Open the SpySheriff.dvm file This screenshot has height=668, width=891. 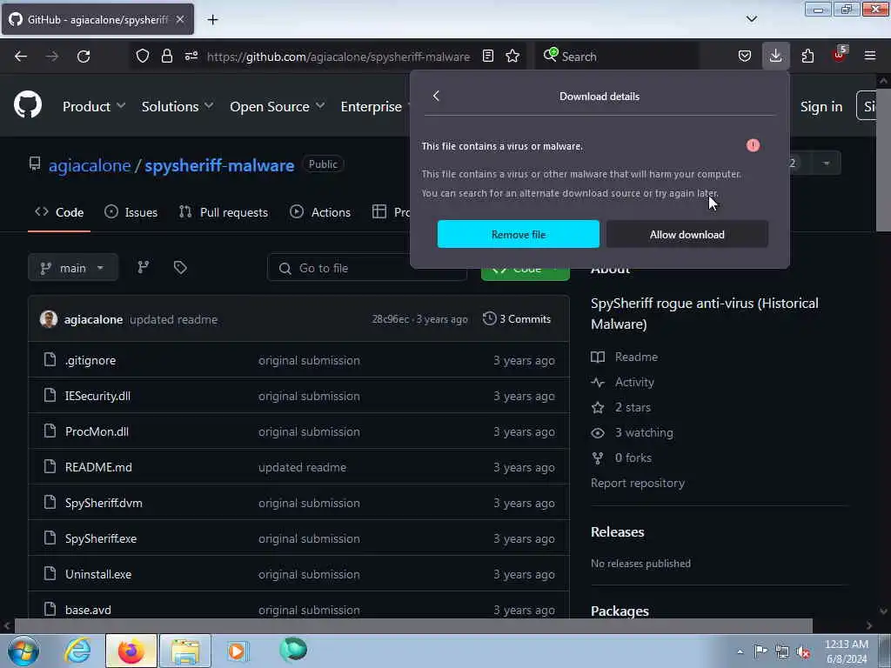pyautogui.click(x=104, y=503)
